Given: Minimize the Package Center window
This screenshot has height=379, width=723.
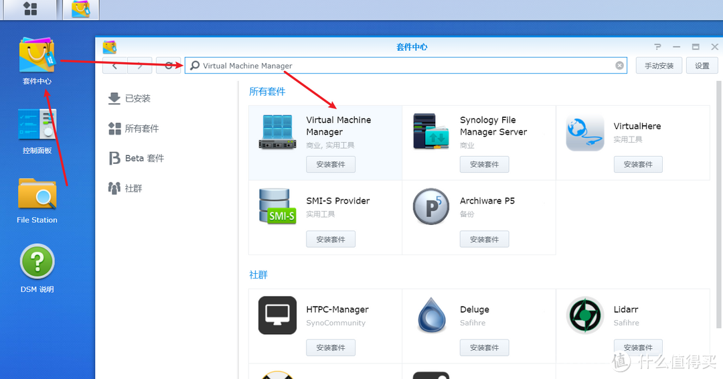Looking at the screenshot, I should (x=676, y=47).
